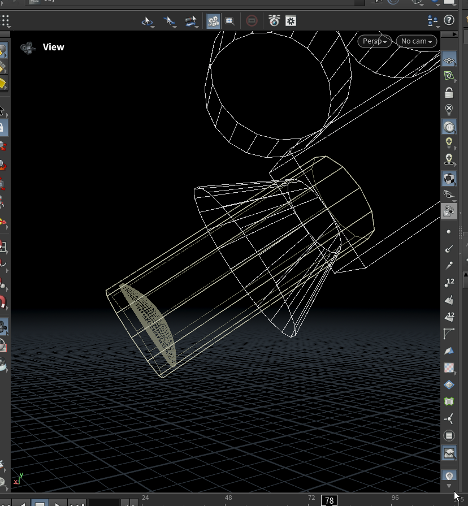Click the gear settings icon in toolbar

(291, 21)
